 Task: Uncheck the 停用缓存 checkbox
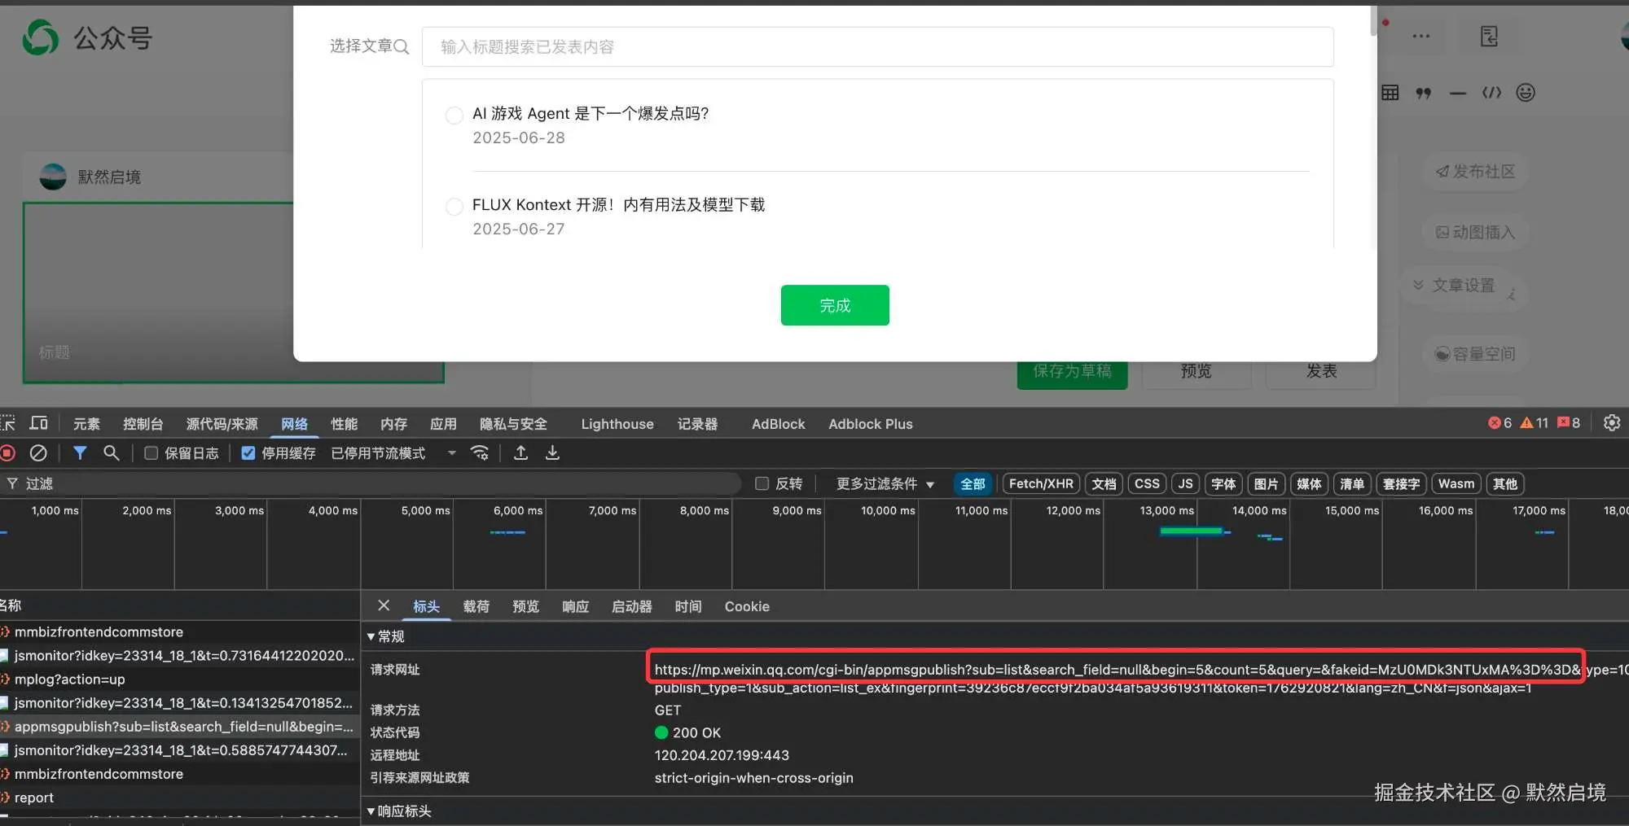click(x=248, y=453)
